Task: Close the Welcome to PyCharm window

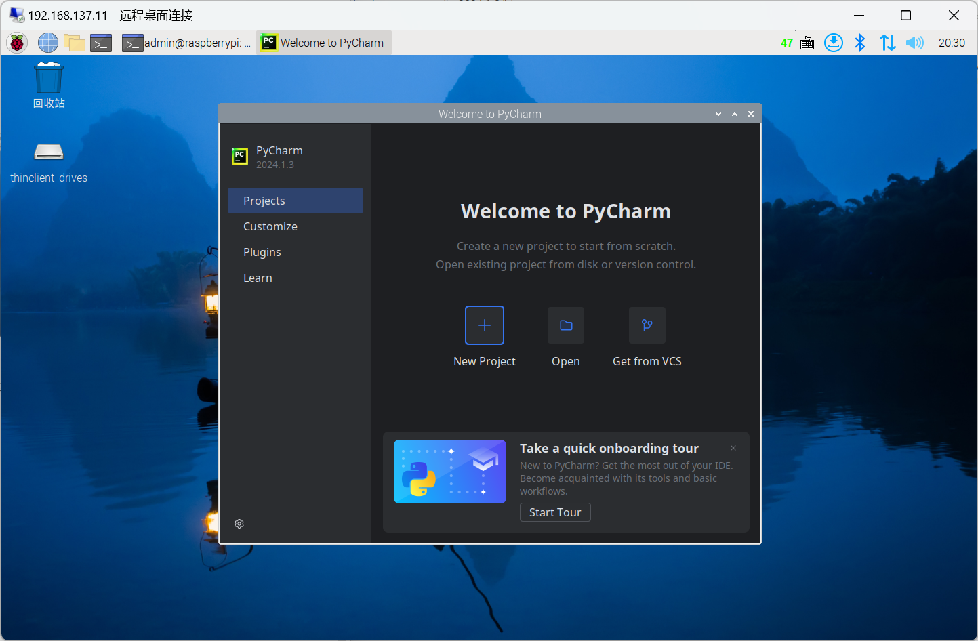Action: [751, 114]
